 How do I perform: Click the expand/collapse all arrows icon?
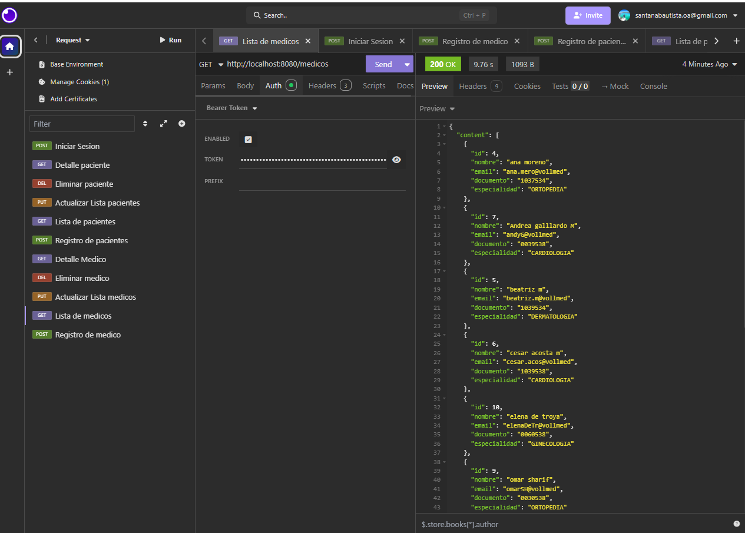164,124
